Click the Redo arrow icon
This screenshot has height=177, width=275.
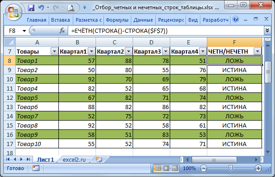[x=56, y=8]
